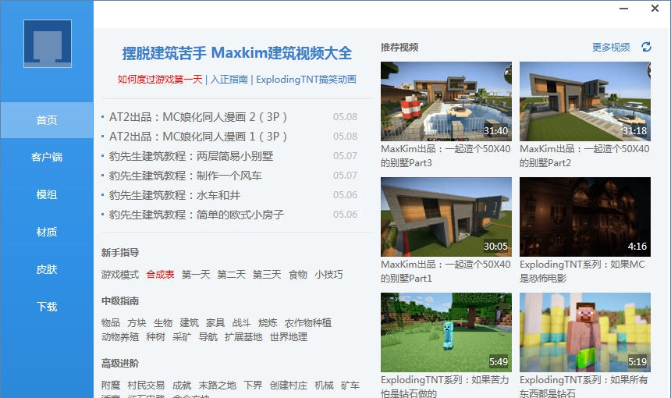Open the 创建村庄 guide link
Viewport: 671px width, 398px height.
click(289, 386)
